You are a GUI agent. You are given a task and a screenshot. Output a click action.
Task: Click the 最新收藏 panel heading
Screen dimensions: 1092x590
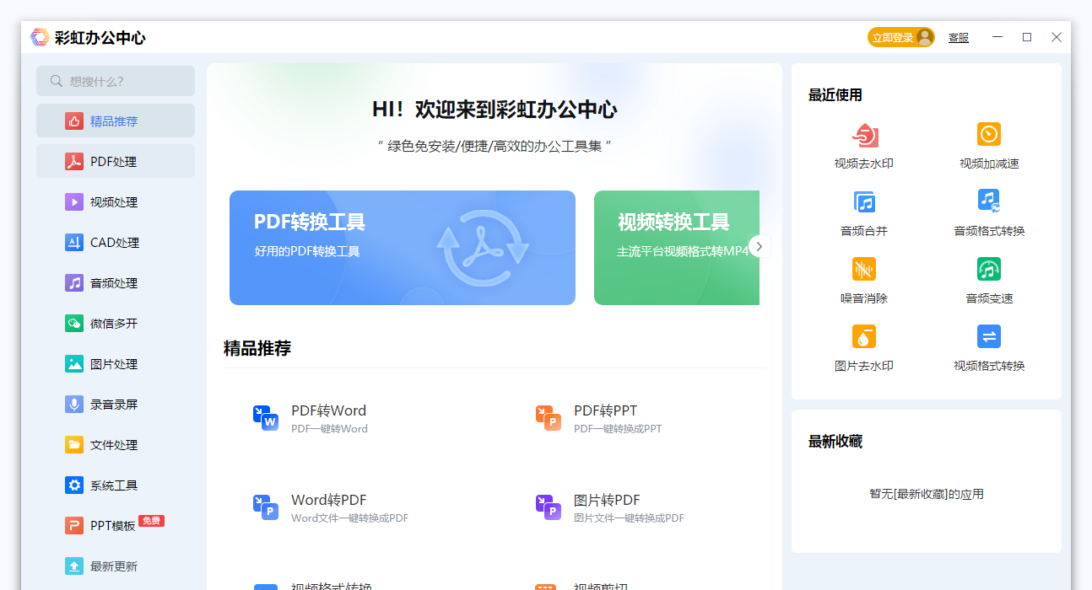(x=835, y=442)
